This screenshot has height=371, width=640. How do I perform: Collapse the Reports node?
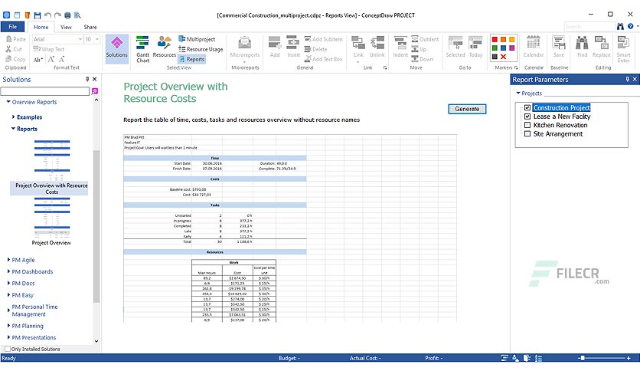[x=13, y=129]
